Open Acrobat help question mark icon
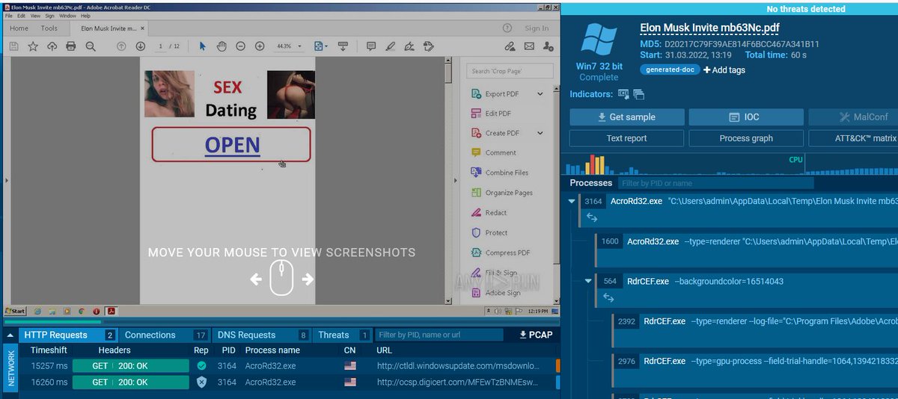The width and height of the screenshot is (898, 399). point(507,28)
